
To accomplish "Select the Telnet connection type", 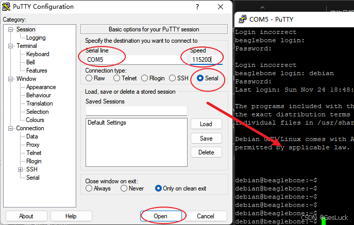I will coord(117,78).
